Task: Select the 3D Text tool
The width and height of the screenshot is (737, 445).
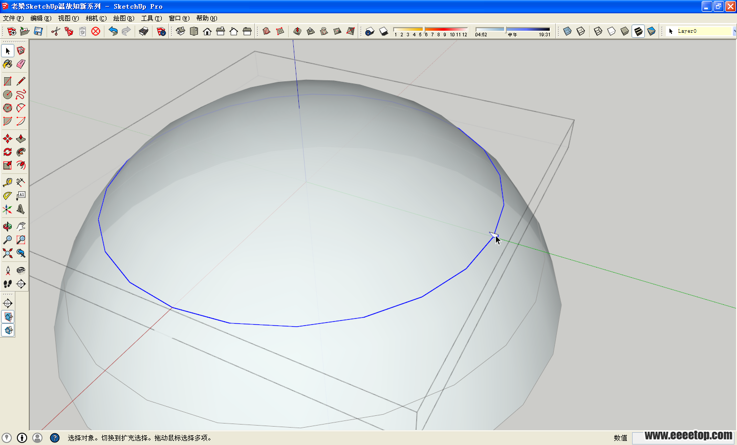Action: tap(21, 209)
